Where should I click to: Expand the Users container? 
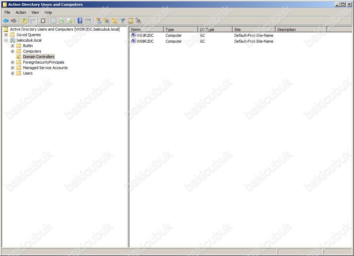coord(13,73)
